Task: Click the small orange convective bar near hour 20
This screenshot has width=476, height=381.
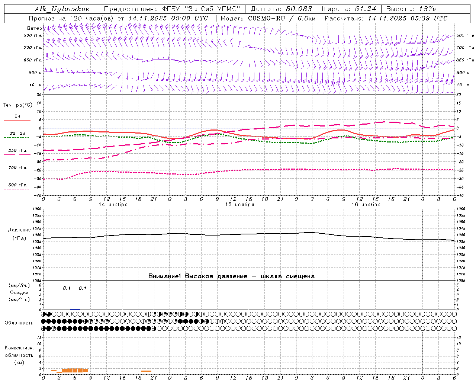Action: click(x=146, y=371)
